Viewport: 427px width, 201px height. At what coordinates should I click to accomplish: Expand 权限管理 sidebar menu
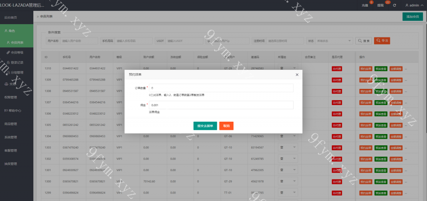pyautogui.click(x=17, y=97)
